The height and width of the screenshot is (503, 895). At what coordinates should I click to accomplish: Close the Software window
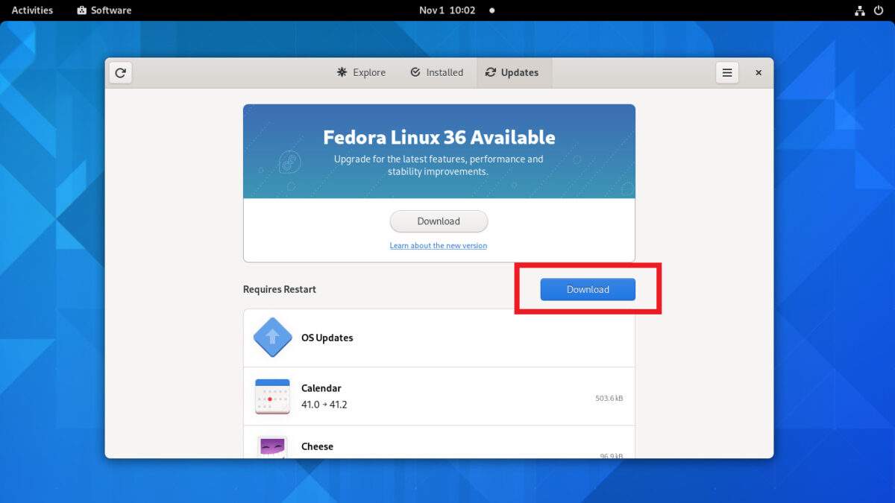[x=759, y=73]
